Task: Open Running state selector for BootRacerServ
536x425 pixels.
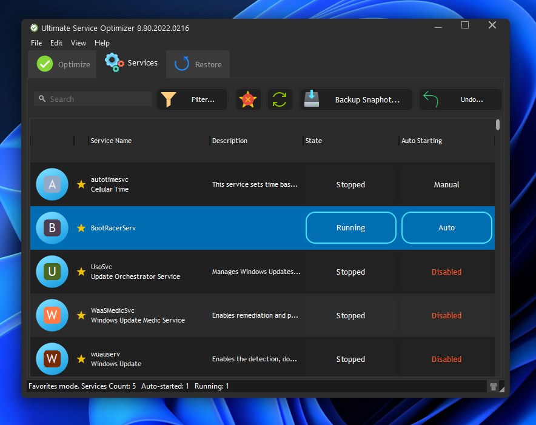Action: tap(350, 228)
